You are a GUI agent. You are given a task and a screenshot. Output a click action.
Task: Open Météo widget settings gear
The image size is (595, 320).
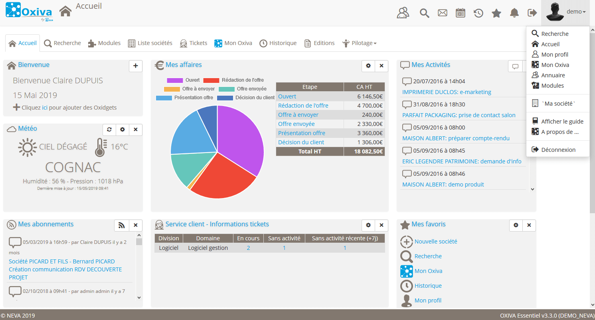[x=123, y=130]
